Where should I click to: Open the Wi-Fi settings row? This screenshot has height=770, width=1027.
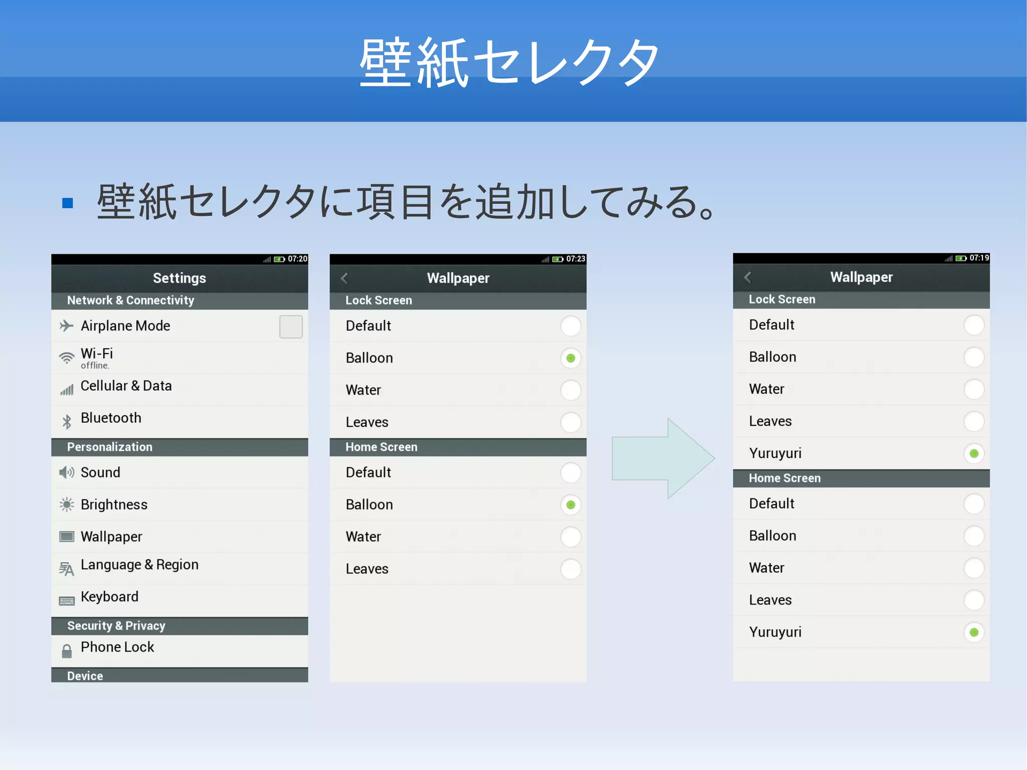tap(180, 358)
